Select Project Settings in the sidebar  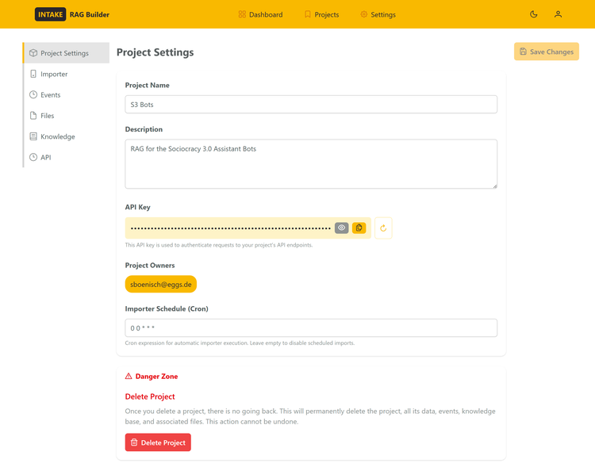tap(65, 53)
